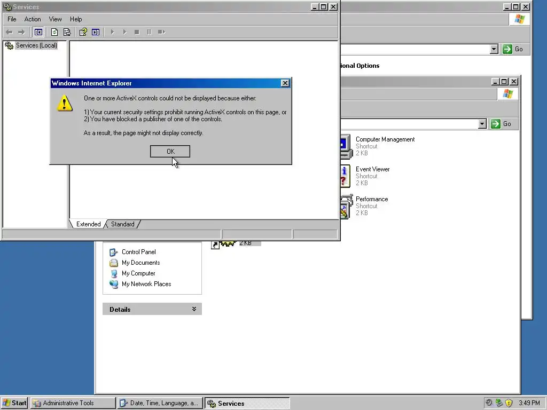Click the Back arrow in Services toolbar
Screen dimensions: 547x410
click(10, 32)
